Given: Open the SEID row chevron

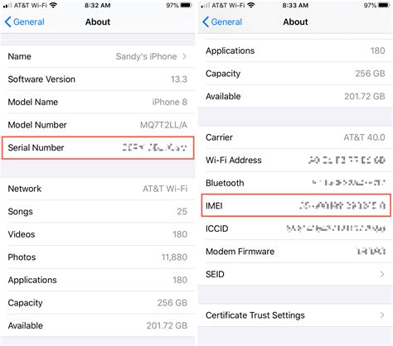Looking at the screenshot, I should tap(382, 274).
